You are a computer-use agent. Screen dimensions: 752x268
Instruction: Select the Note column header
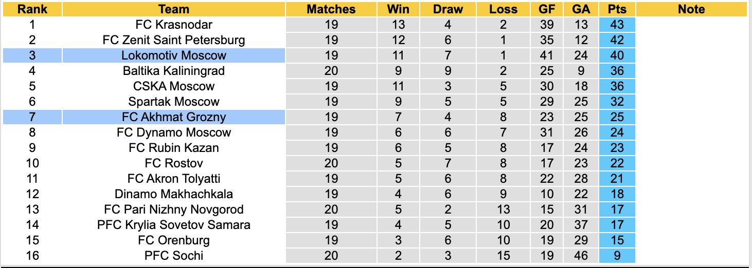point(691,9)
